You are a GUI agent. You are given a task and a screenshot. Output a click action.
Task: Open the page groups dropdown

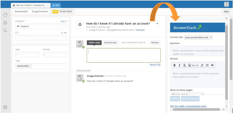point(187,94)
